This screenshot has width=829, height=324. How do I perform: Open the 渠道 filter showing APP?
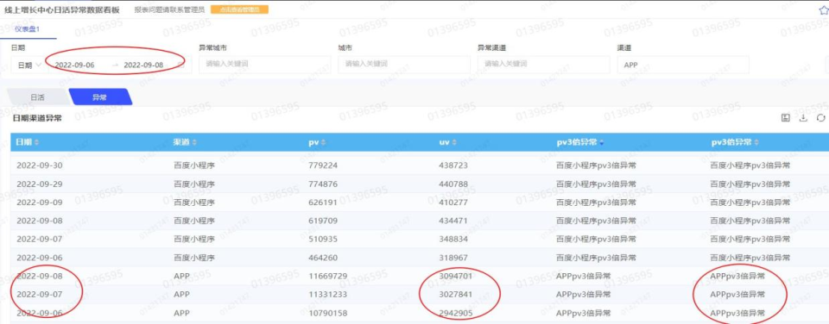(682, 65)
